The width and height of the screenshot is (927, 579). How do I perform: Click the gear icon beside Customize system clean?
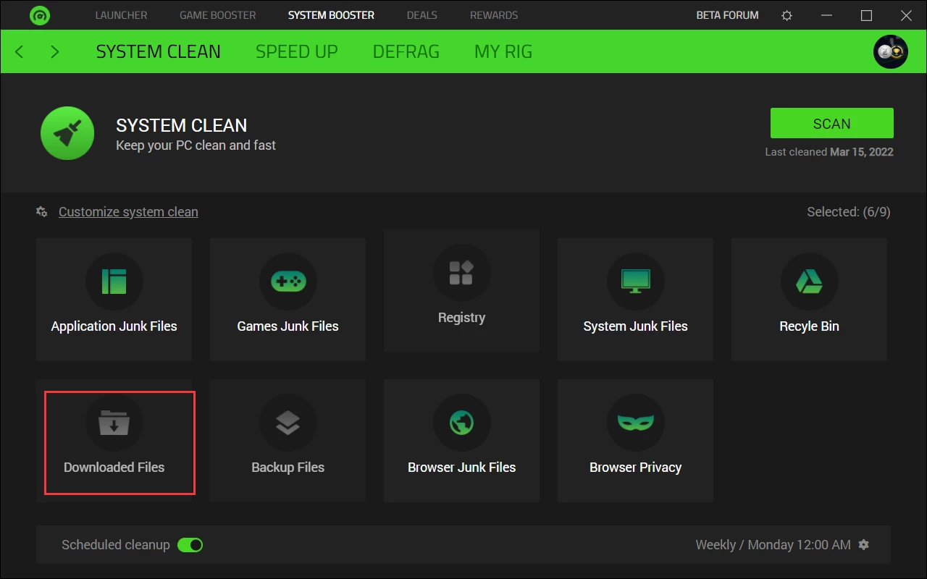42,212
